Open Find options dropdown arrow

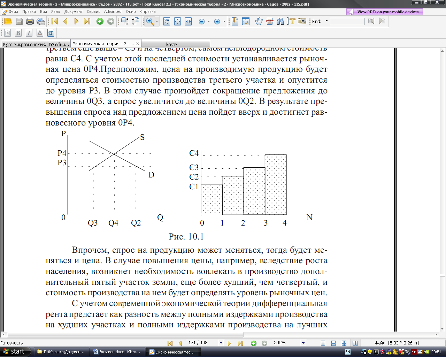(x=326, y=21)
